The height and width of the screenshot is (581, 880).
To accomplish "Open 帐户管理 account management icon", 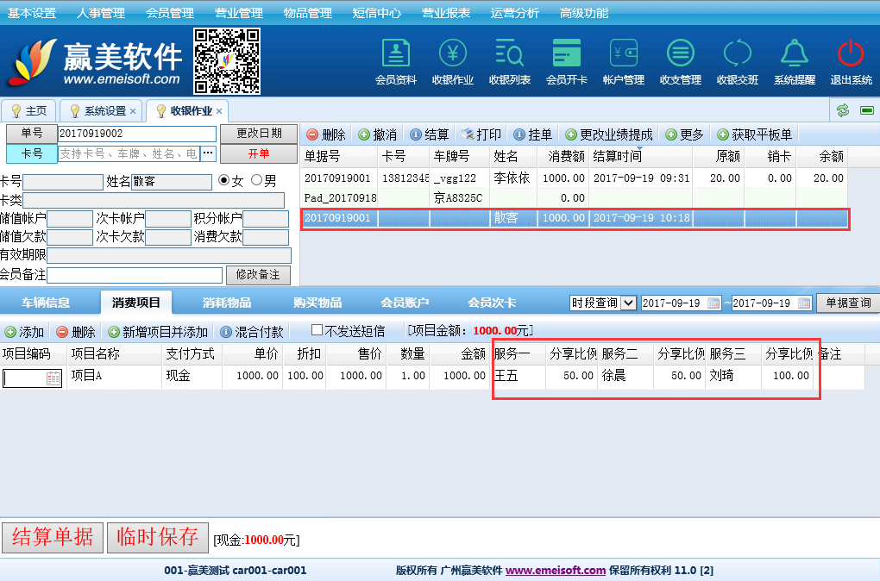I will pyautogui.click(x=624, y=61).
